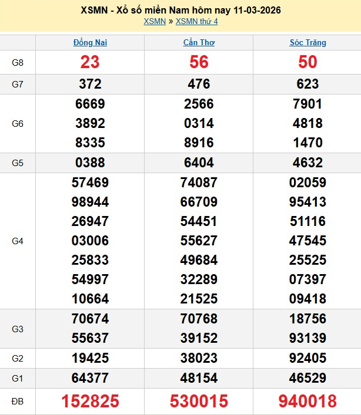Click the G6 row label
The height and width of the screenshot is (415, 361).
(x=18, y=123)
